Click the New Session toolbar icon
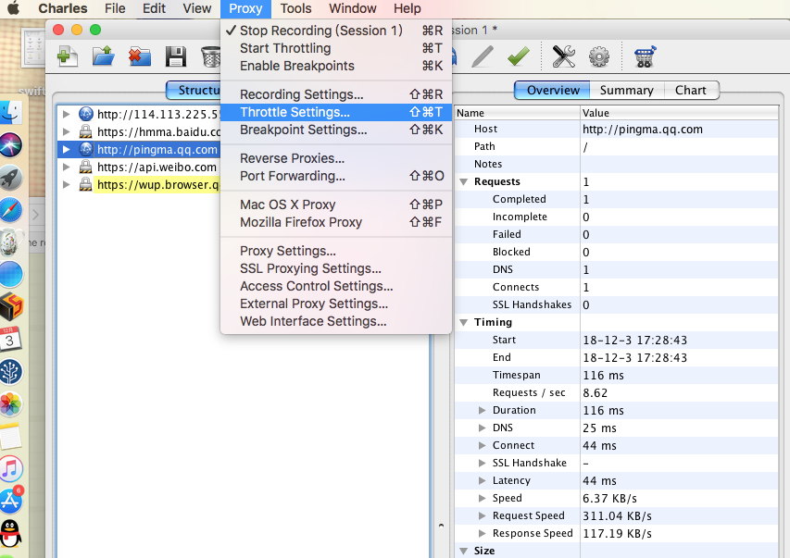790x558 pixels. coord(68,56)
